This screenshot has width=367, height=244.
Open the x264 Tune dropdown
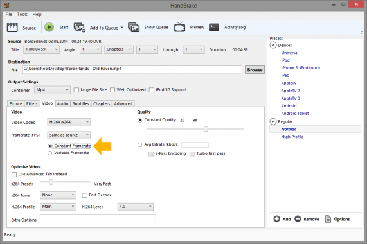tap(58, 195)
